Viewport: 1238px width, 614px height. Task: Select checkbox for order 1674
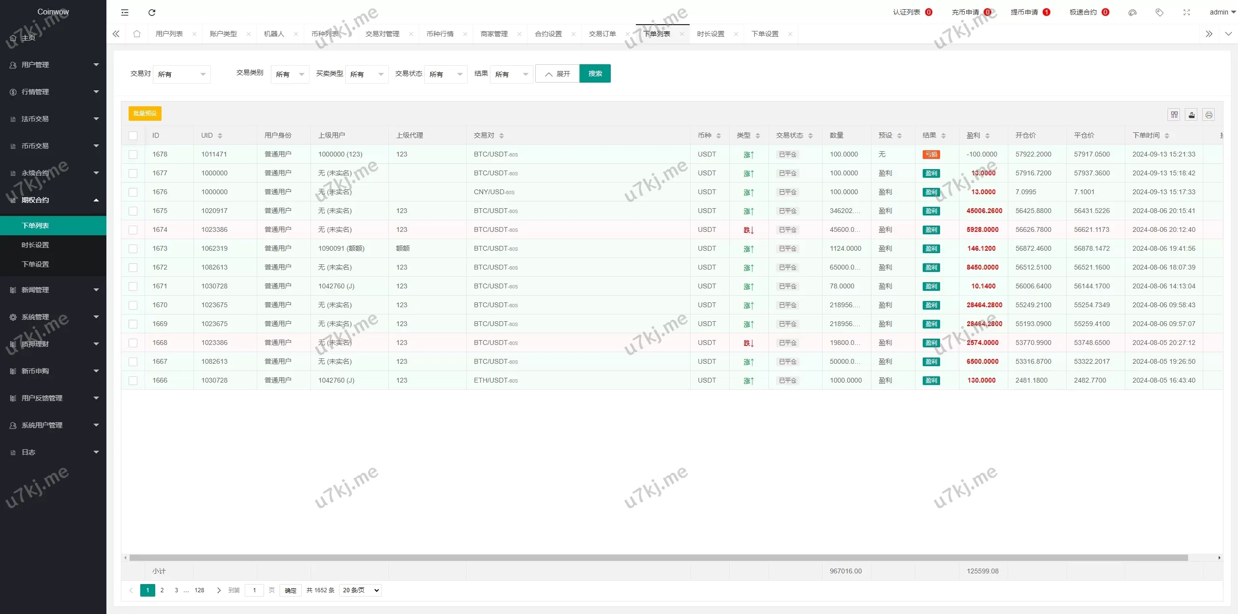tap(133, 230)
